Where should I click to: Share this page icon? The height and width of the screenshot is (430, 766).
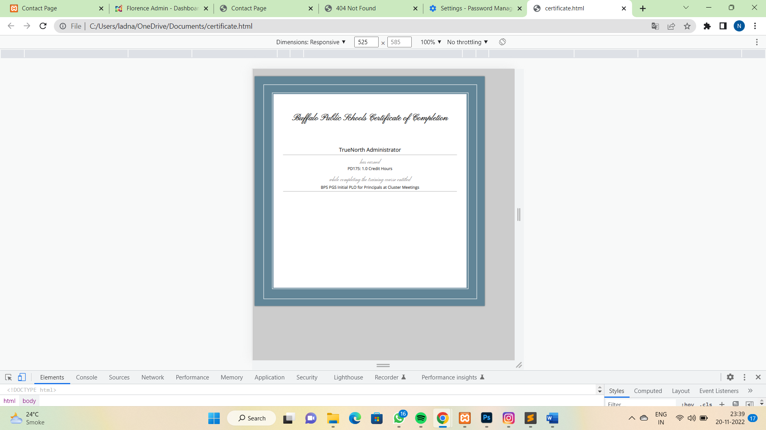(x=671, y=26)
